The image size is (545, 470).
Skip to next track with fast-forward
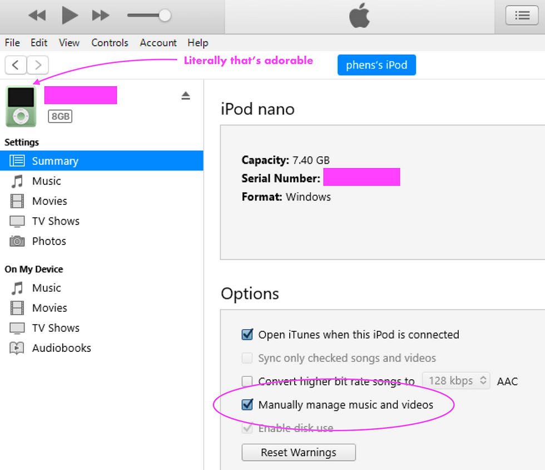101,16
